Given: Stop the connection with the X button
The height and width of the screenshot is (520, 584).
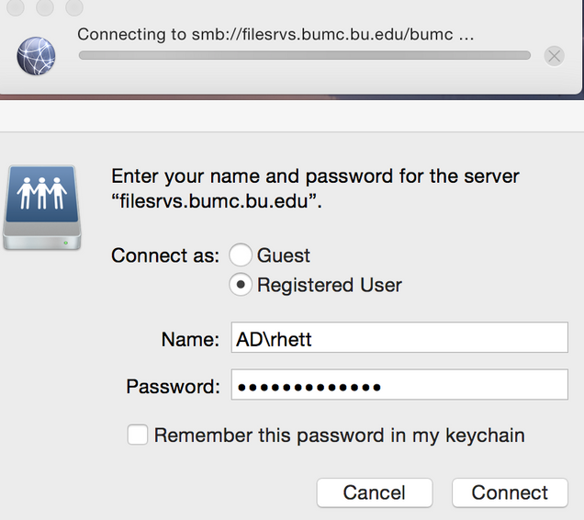Looking at the screenshot, I should [x=554, y=56].
